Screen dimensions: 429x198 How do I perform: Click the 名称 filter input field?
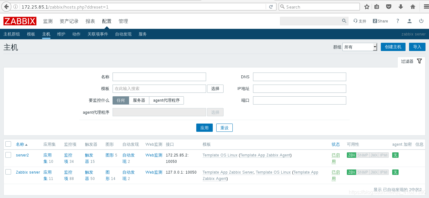[x=159, y=77]
